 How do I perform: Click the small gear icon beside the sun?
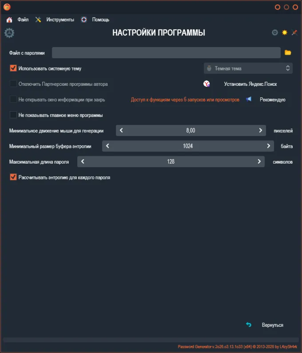(275, 33)
